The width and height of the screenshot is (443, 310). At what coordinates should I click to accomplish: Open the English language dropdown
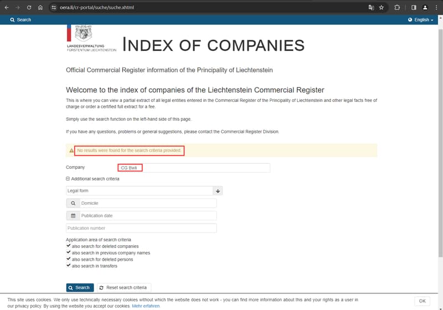(x=421, y=20)
